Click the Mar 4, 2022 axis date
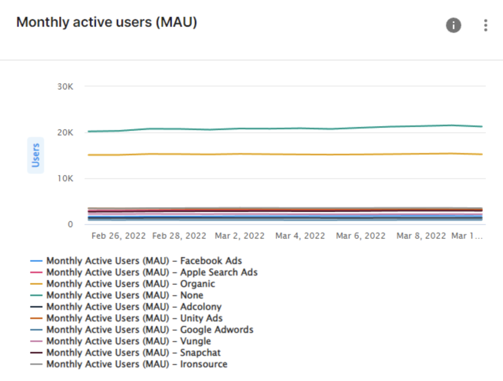 coord(300,236)
